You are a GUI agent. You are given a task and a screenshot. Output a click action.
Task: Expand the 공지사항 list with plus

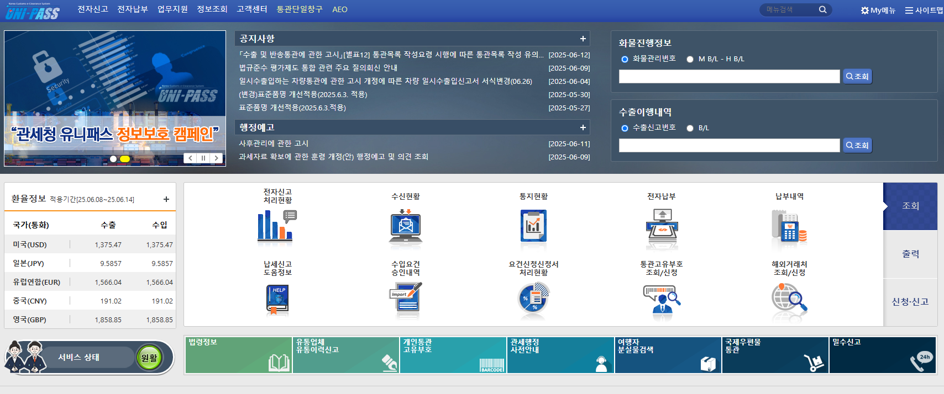coord(583,39)
